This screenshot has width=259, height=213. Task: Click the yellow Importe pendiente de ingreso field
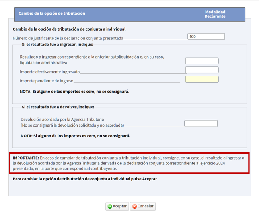[202, 79]
